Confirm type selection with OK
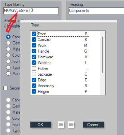Screen dimensions: 124x135 41,125
